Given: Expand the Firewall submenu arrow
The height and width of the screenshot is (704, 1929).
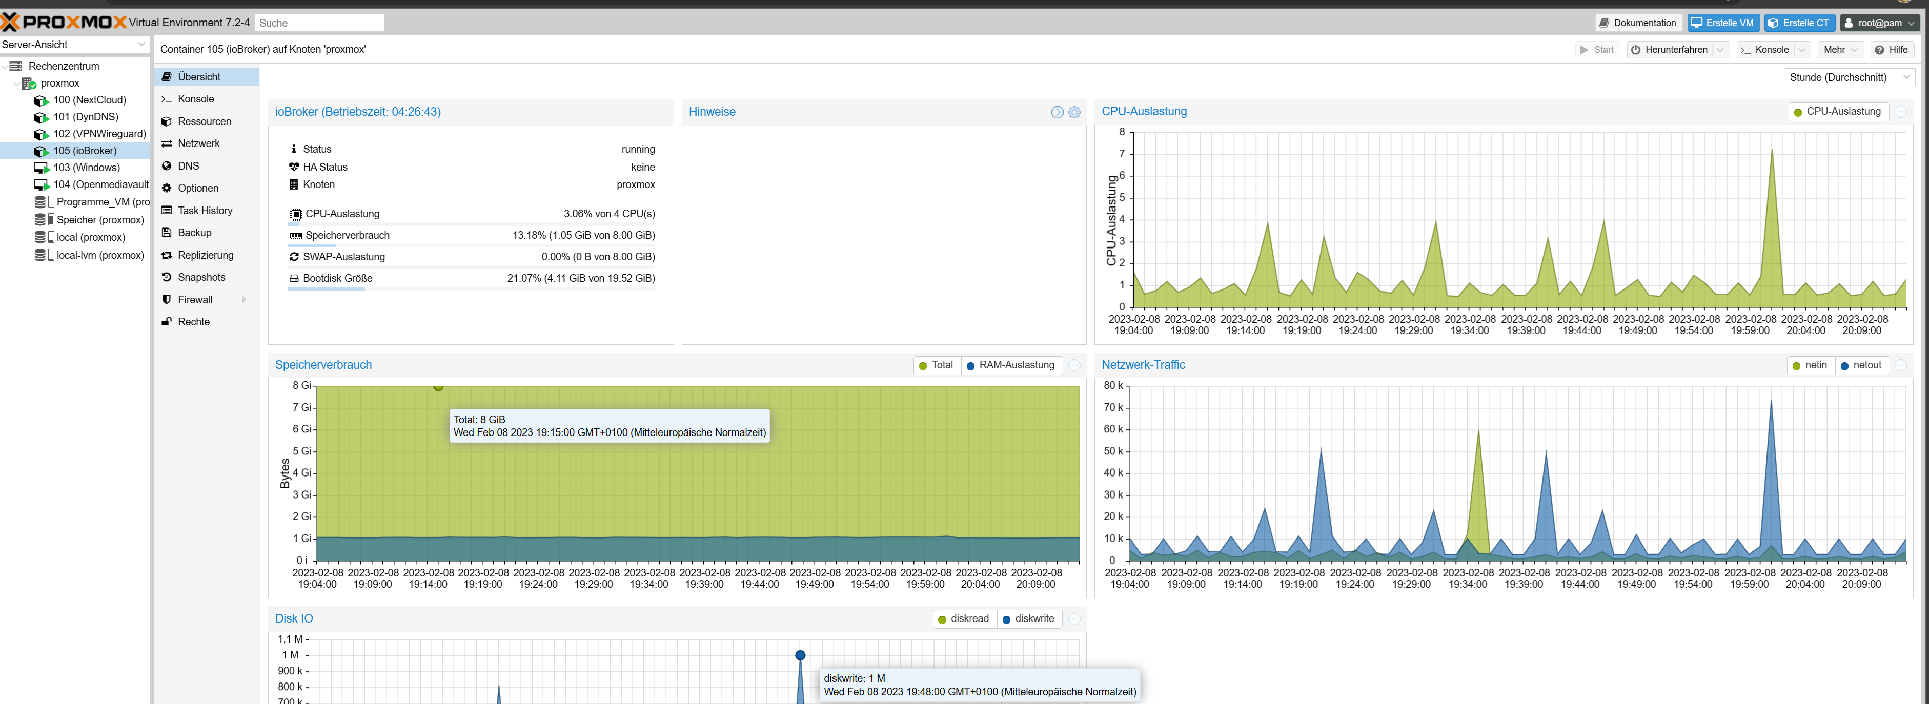Looking at the screenshot, I should point(244,299).
